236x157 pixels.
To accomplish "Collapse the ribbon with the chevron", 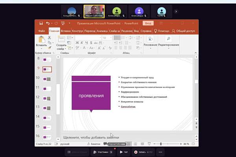I will (195, 53).
